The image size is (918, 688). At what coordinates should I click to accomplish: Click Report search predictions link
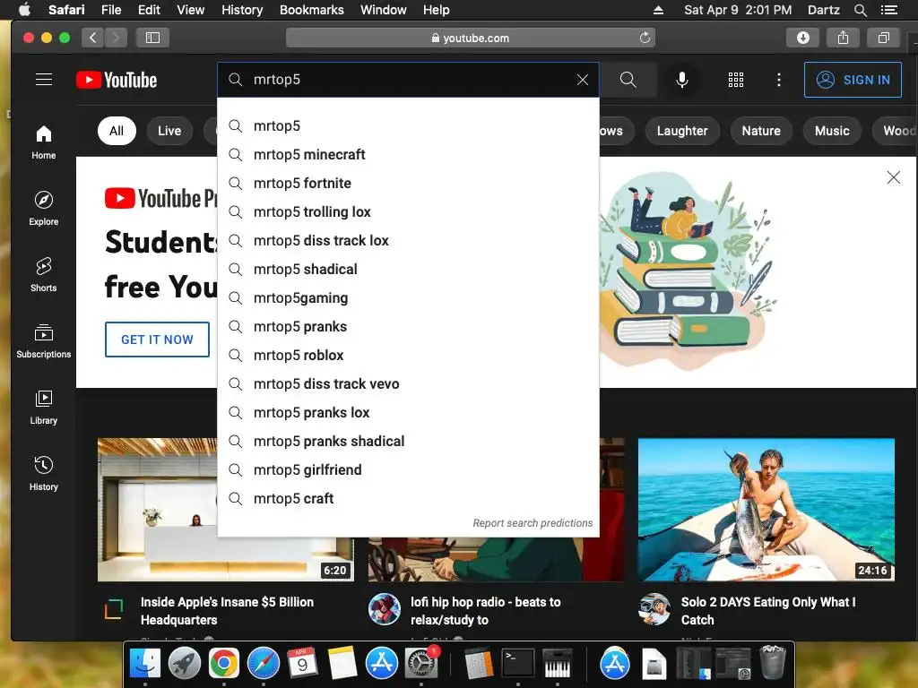click(x=533, y=523)
